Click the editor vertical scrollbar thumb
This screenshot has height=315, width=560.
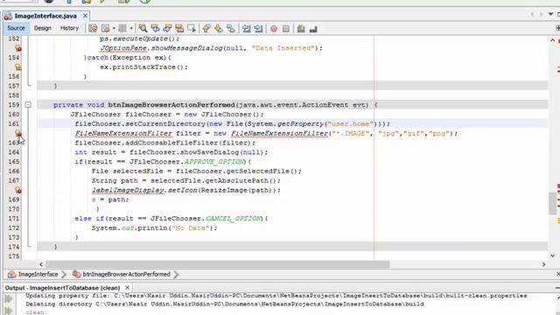[552, 204]
